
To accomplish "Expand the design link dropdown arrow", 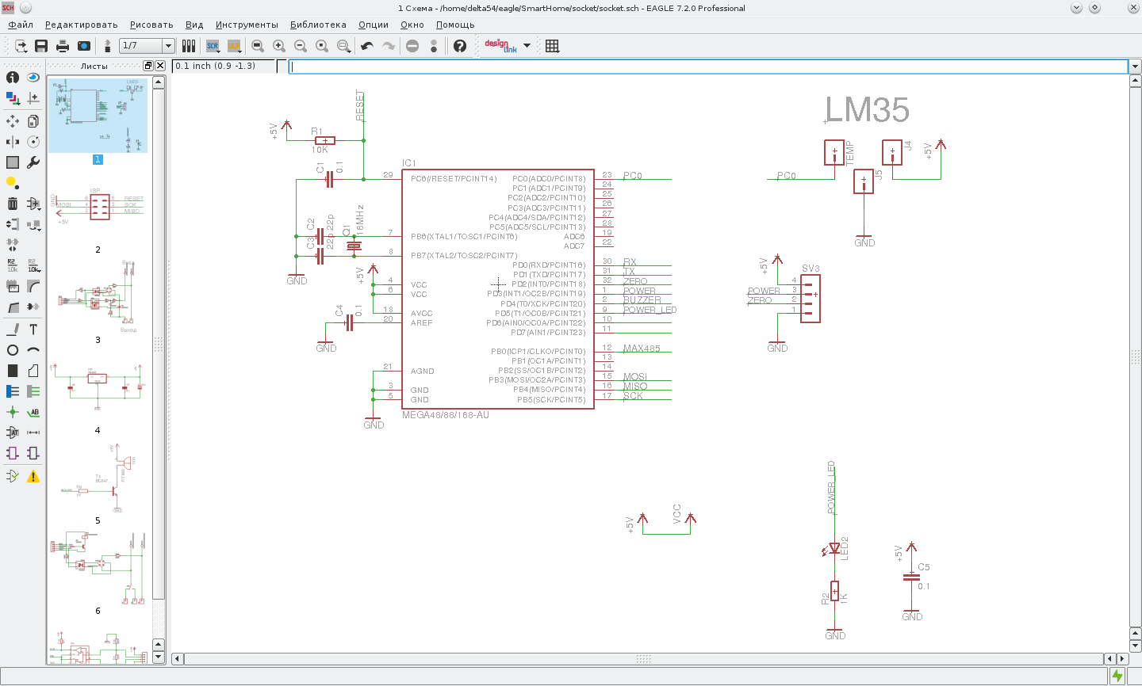I will click(527, 46).
